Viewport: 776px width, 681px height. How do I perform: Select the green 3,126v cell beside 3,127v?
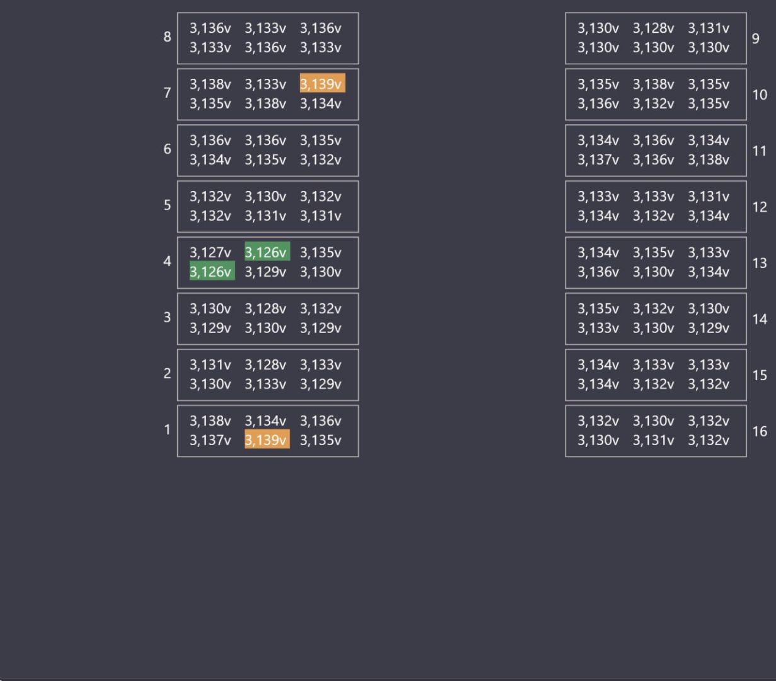(267, 252)
